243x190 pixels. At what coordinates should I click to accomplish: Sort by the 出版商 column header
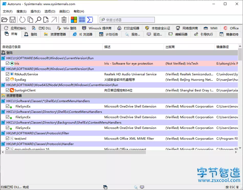click(x=189, y=47)
